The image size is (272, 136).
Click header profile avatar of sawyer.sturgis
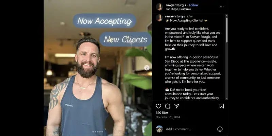[159, 7]
